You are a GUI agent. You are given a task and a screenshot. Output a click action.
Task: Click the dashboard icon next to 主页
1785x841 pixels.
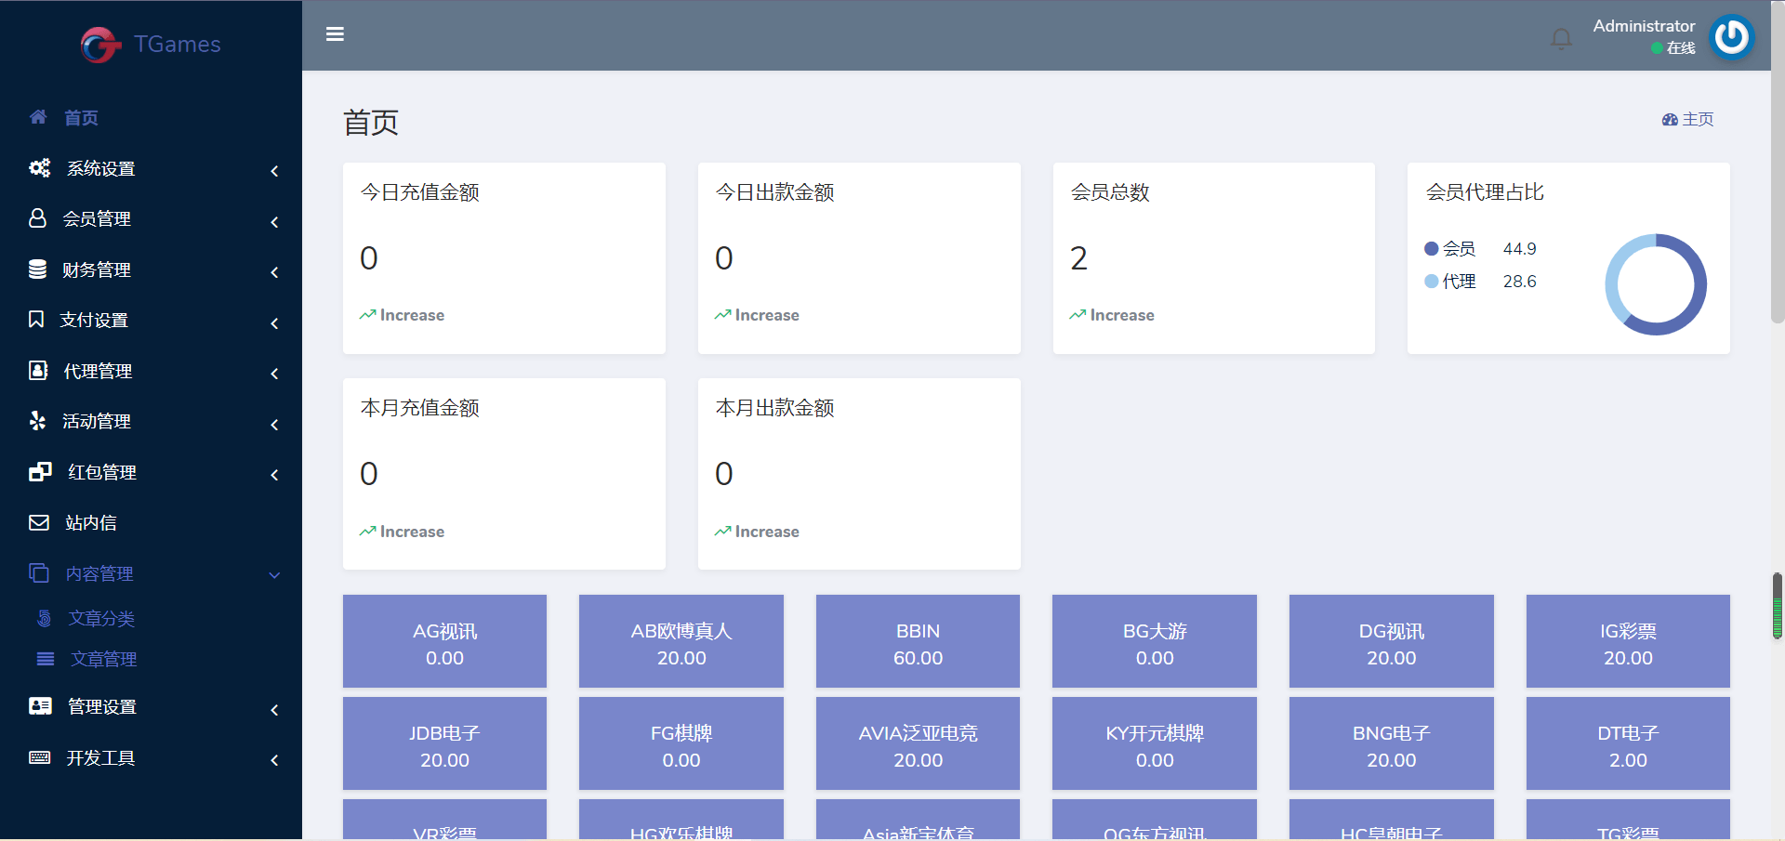pos(1670,120)
